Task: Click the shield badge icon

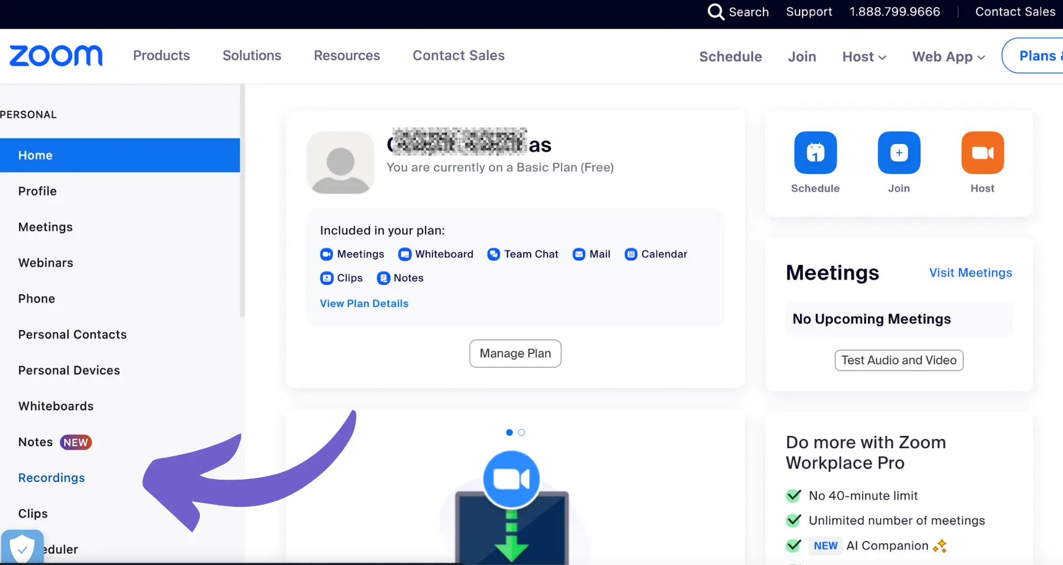Action: click(22, 548)
